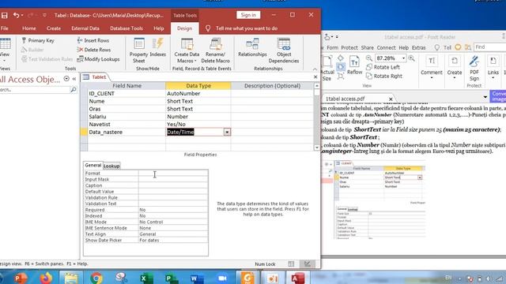
Task: Open Data Type dropdown for Data_nastere
Action: pos(227,132)
